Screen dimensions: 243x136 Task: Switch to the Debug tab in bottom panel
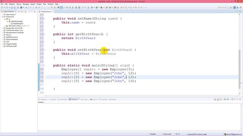(x=113, y=99)
